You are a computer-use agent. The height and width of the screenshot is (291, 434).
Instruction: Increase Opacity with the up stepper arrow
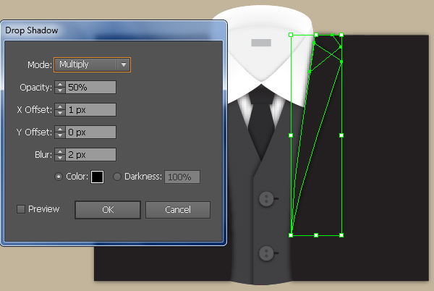(x=60, y=84)
